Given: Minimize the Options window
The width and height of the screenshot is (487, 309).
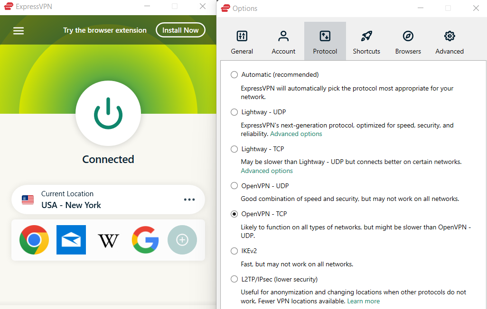Looking at the screenshot, I should pos(421,8).
